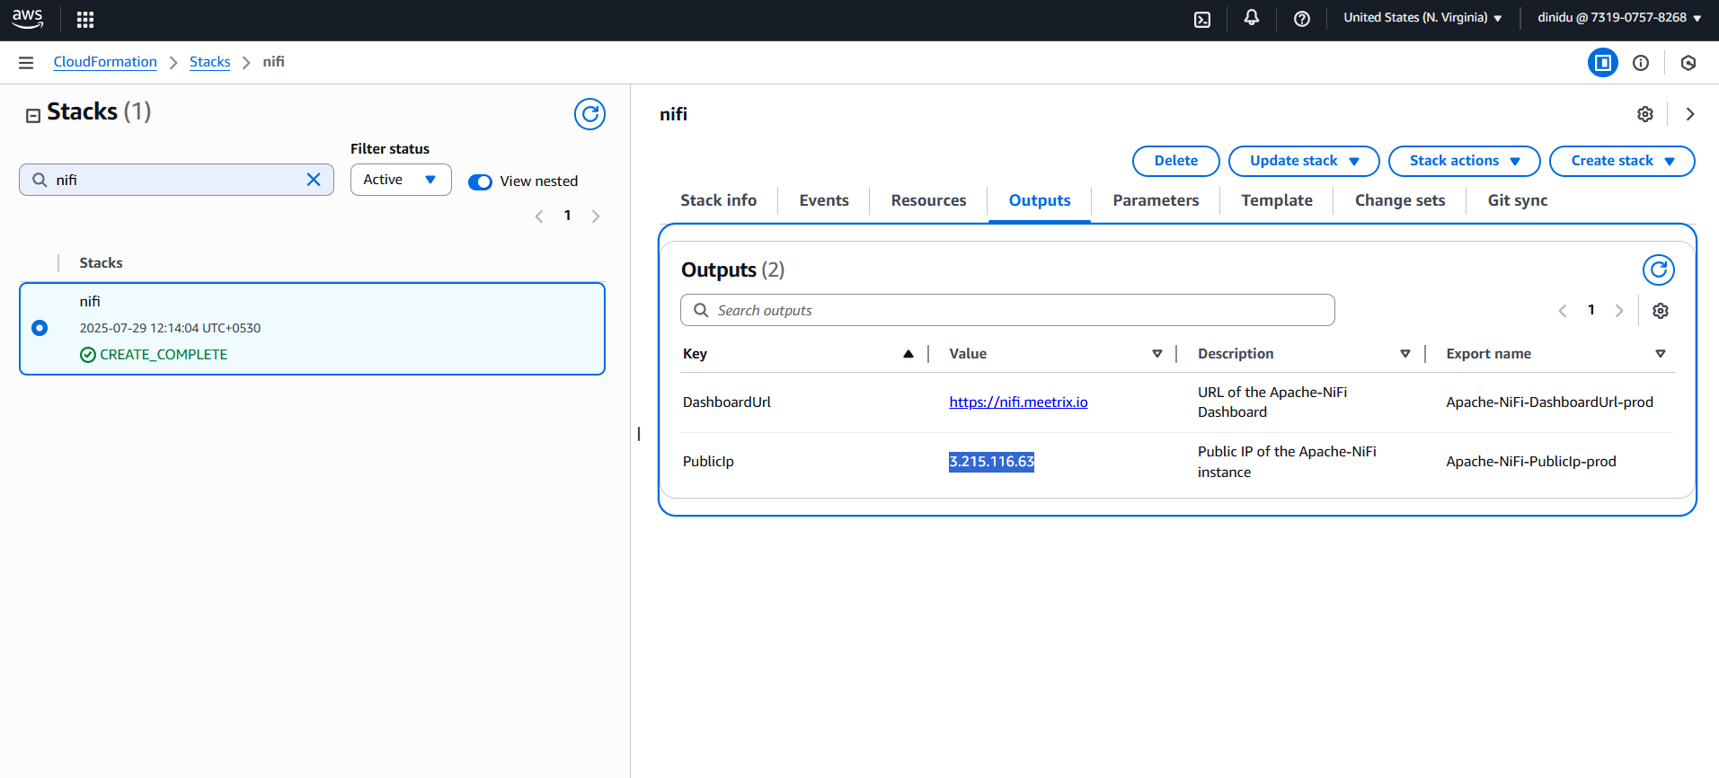Go to previous page of stacks list
This screenshot has width=1719, height=778.
(x=539, y=217)
